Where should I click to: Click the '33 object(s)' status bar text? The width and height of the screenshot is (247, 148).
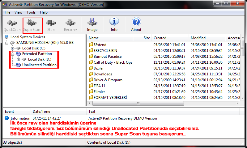click(x=12, y=142)
